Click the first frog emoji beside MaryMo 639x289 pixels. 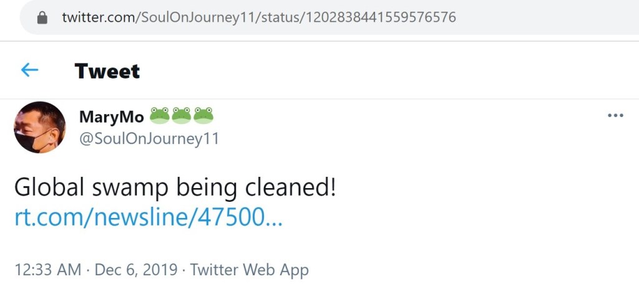click(160, 115)
